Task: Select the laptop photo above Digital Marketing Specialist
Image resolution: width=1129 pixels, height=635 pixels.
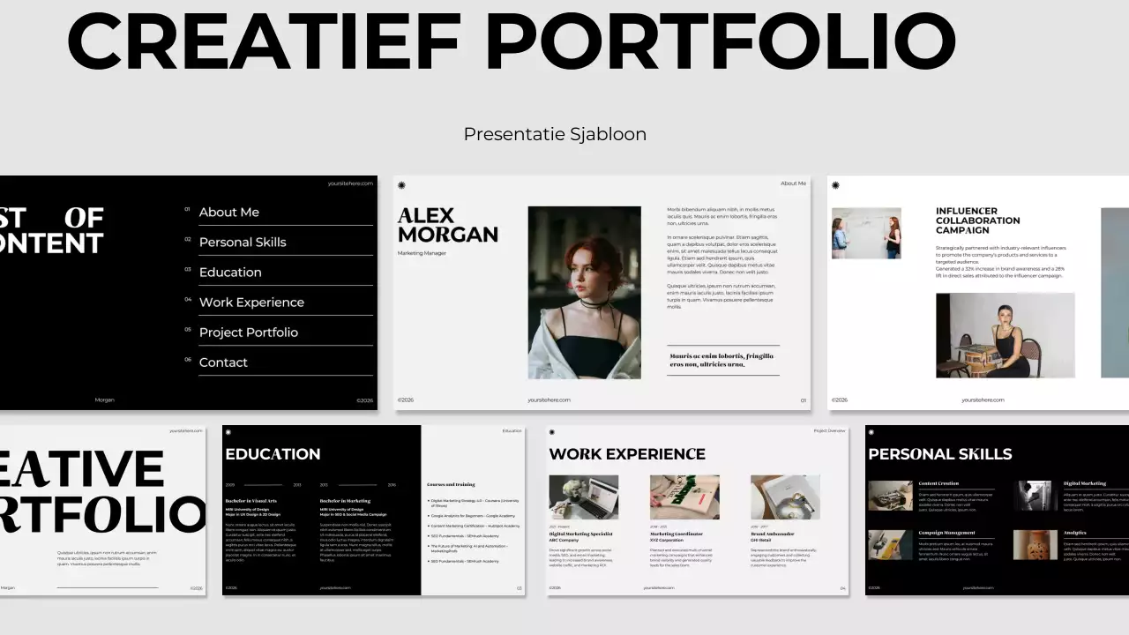Action: coord(584,496)
